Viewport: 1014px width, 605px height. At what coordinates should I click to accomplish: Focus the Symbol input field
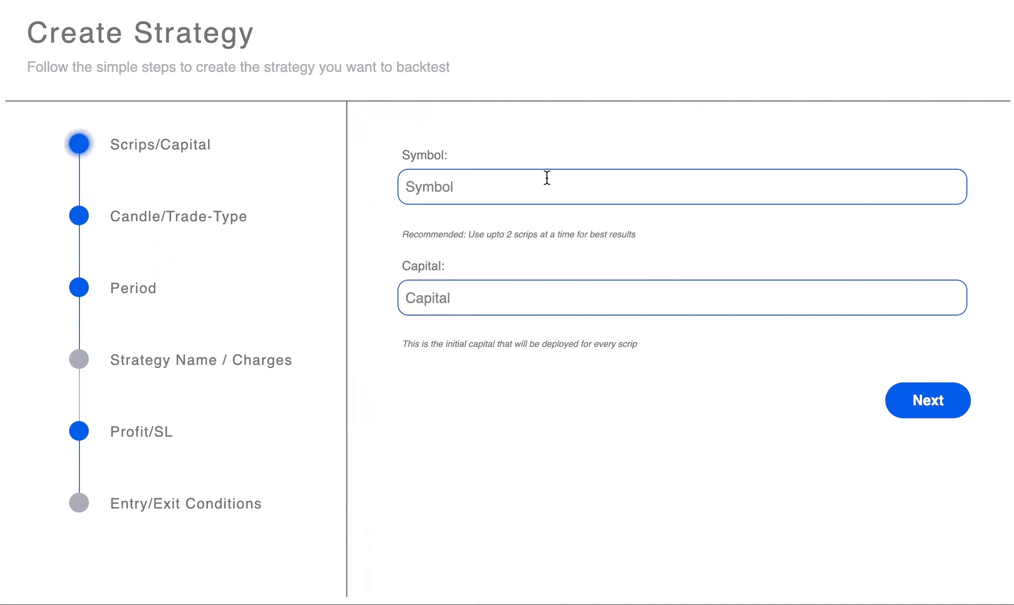pyautogui.click(x=682, y=187)
